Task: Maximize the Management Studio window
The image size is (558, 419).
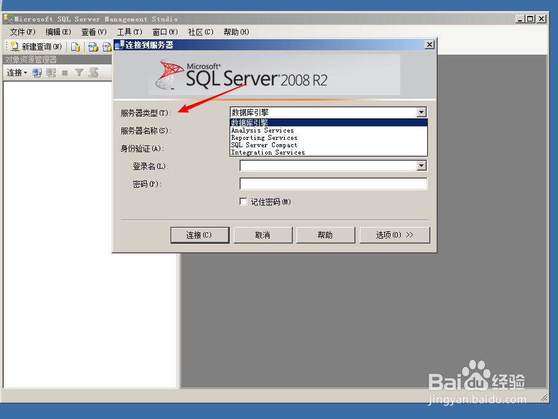Action: click(530, 19)
